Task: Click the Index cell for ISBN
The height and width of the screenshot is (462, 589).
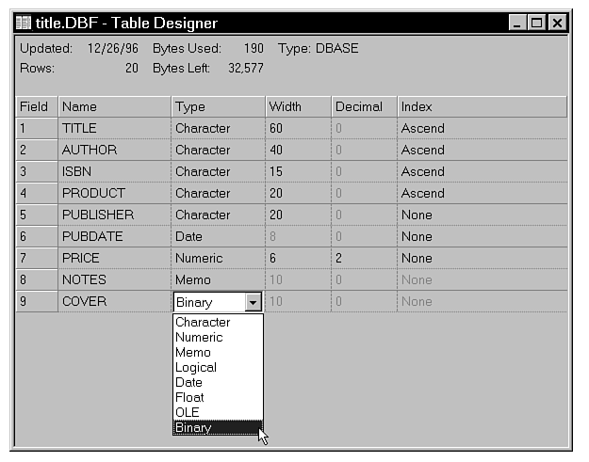Action: pyautogui.click(x=481, y=172)
